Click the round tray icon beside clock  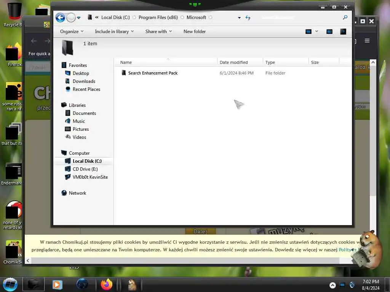pos(352,285)
